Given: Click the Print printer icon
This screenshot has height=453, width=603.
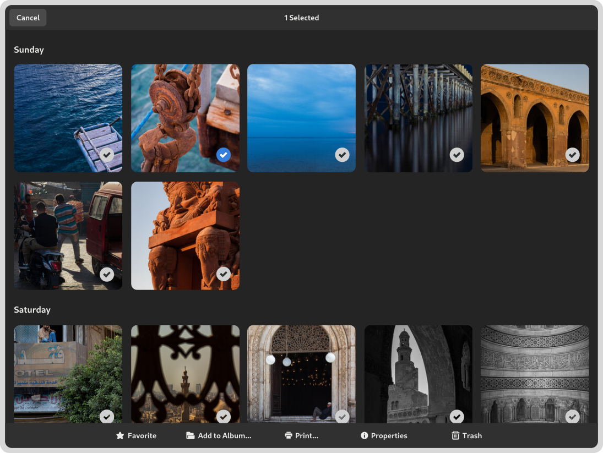Looking at the screenshot, I should [289, 436].
